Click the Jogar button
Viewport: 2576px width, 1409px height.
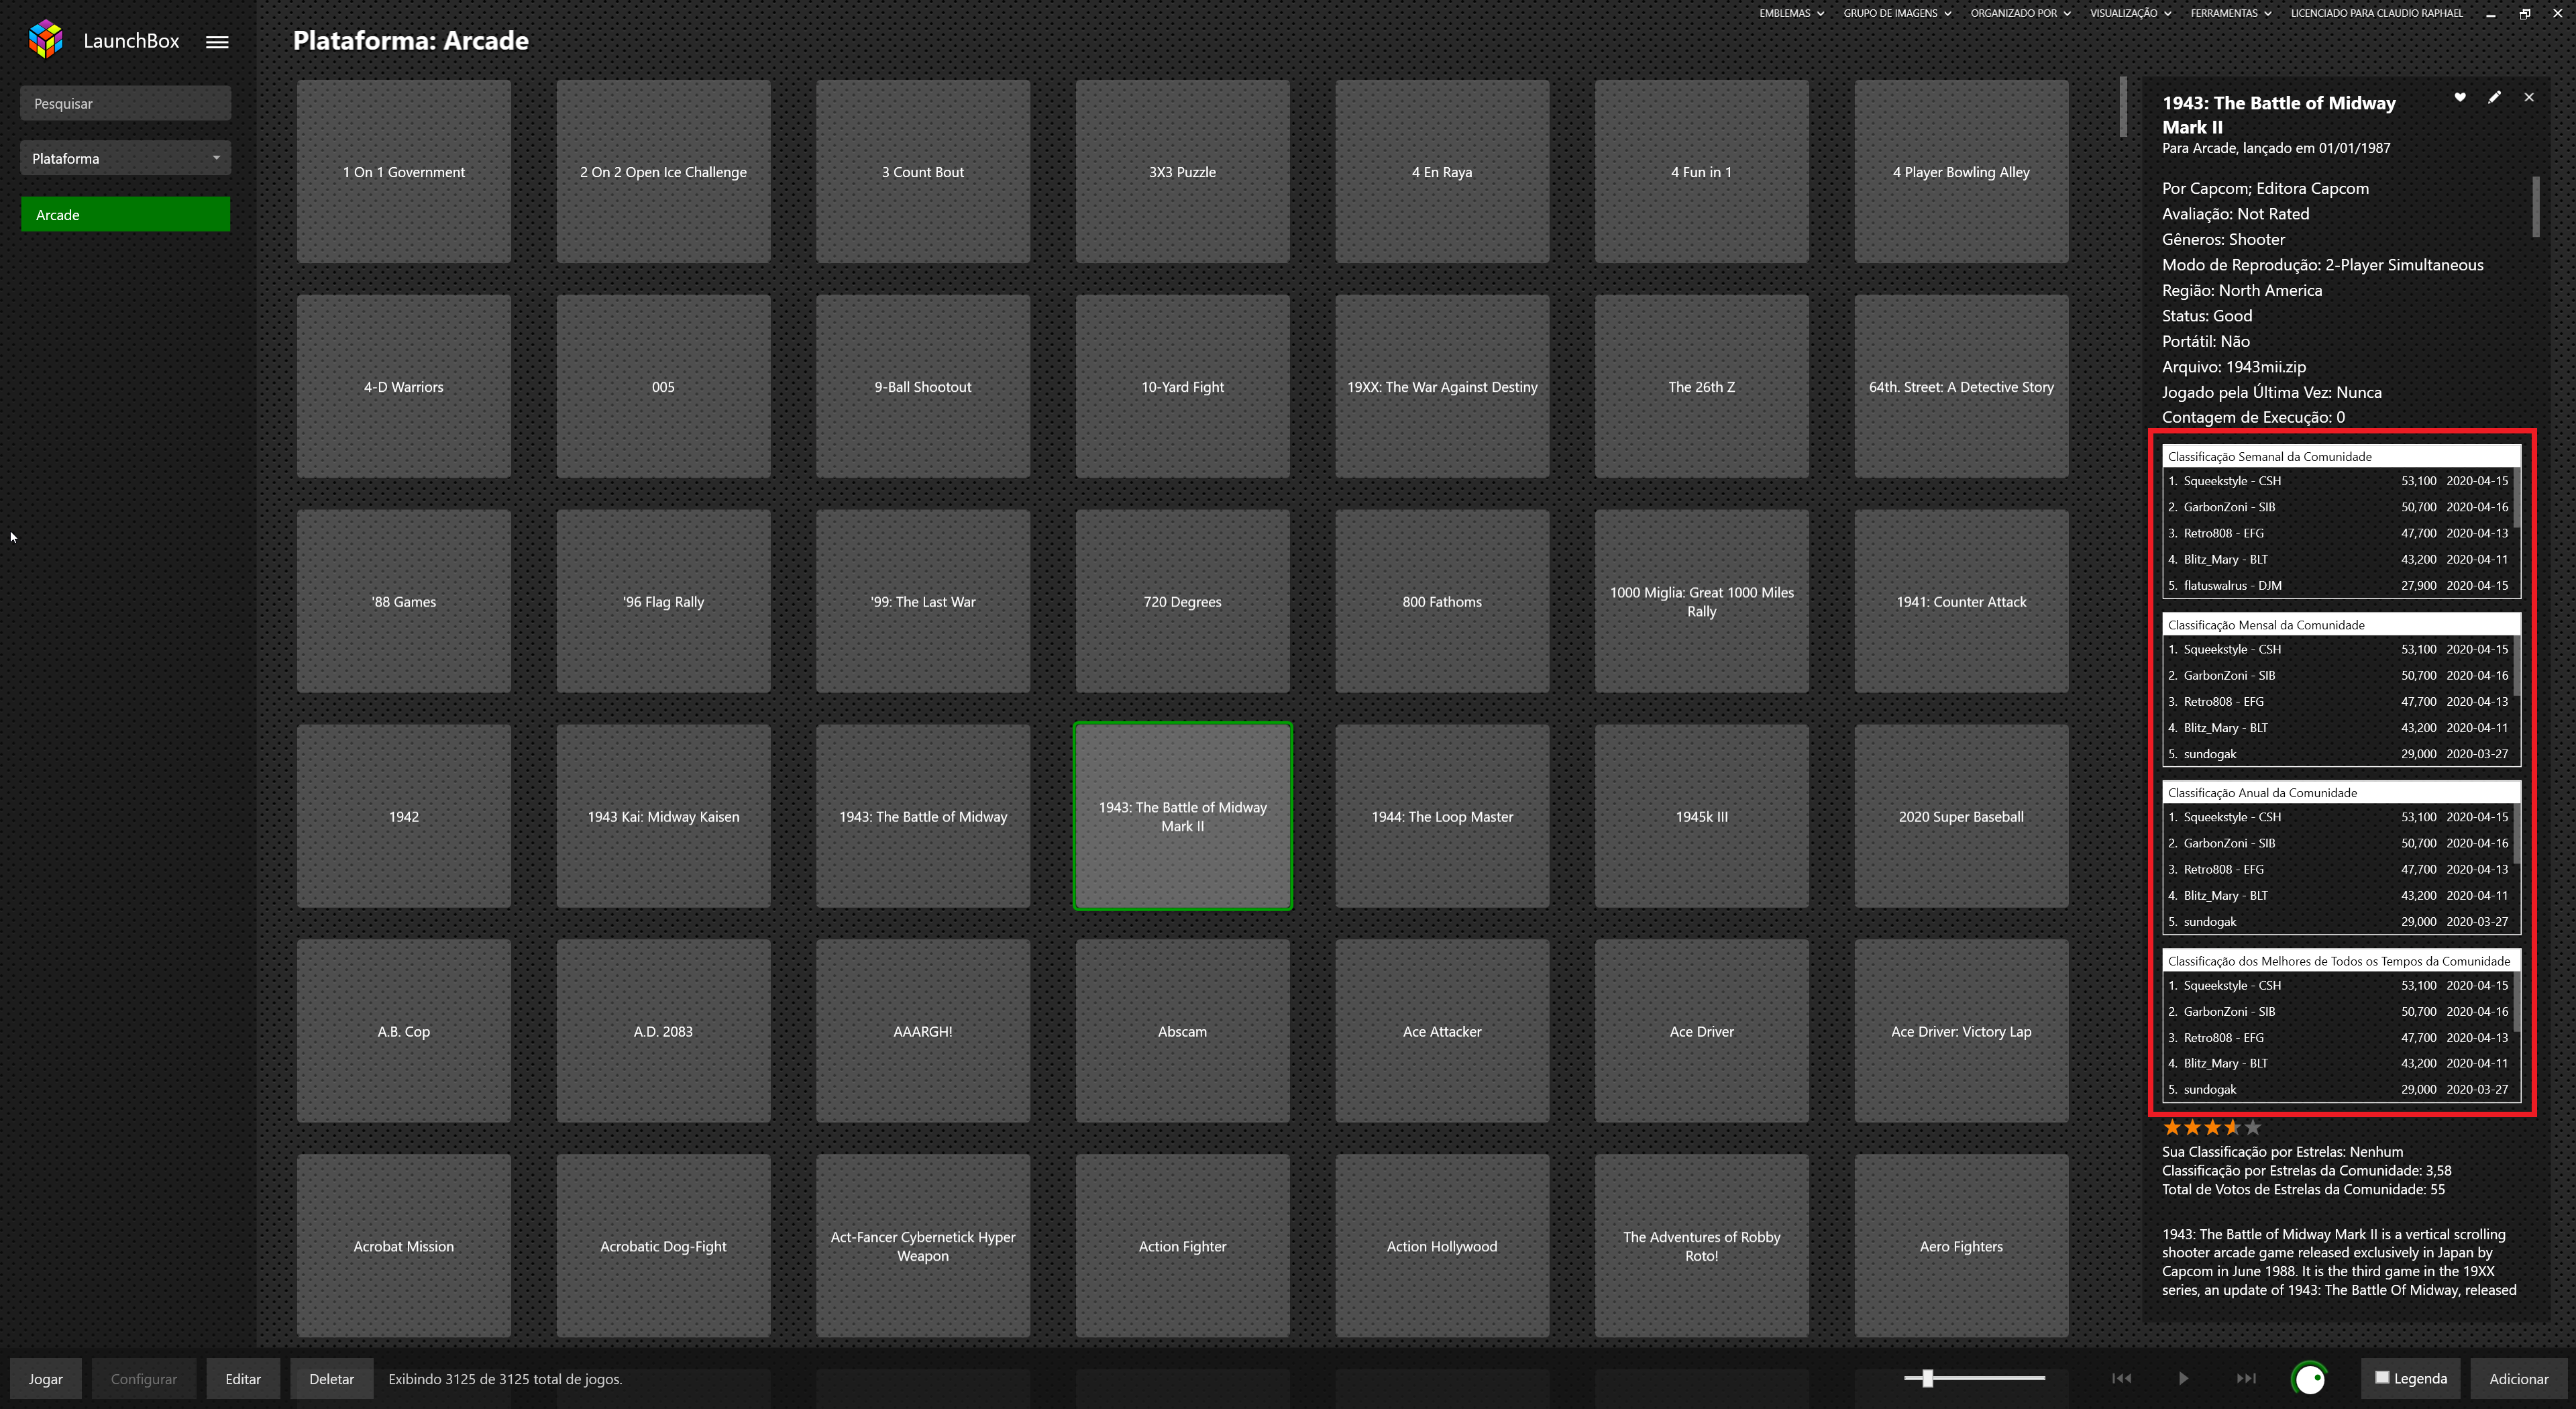[x=46, y=1378]
